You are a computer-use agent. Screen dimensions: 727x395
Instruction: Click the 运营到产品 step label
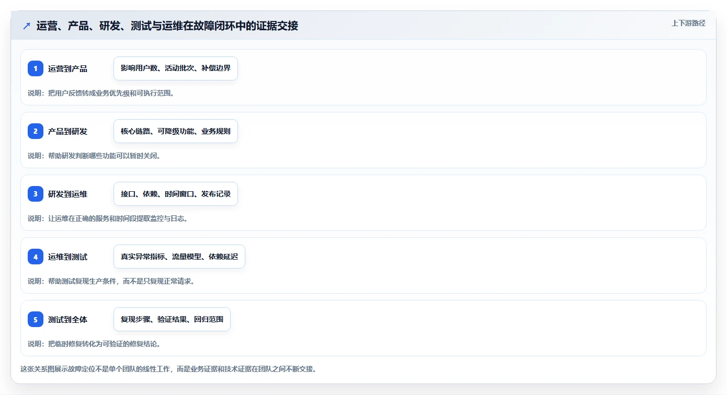[67, 68]
